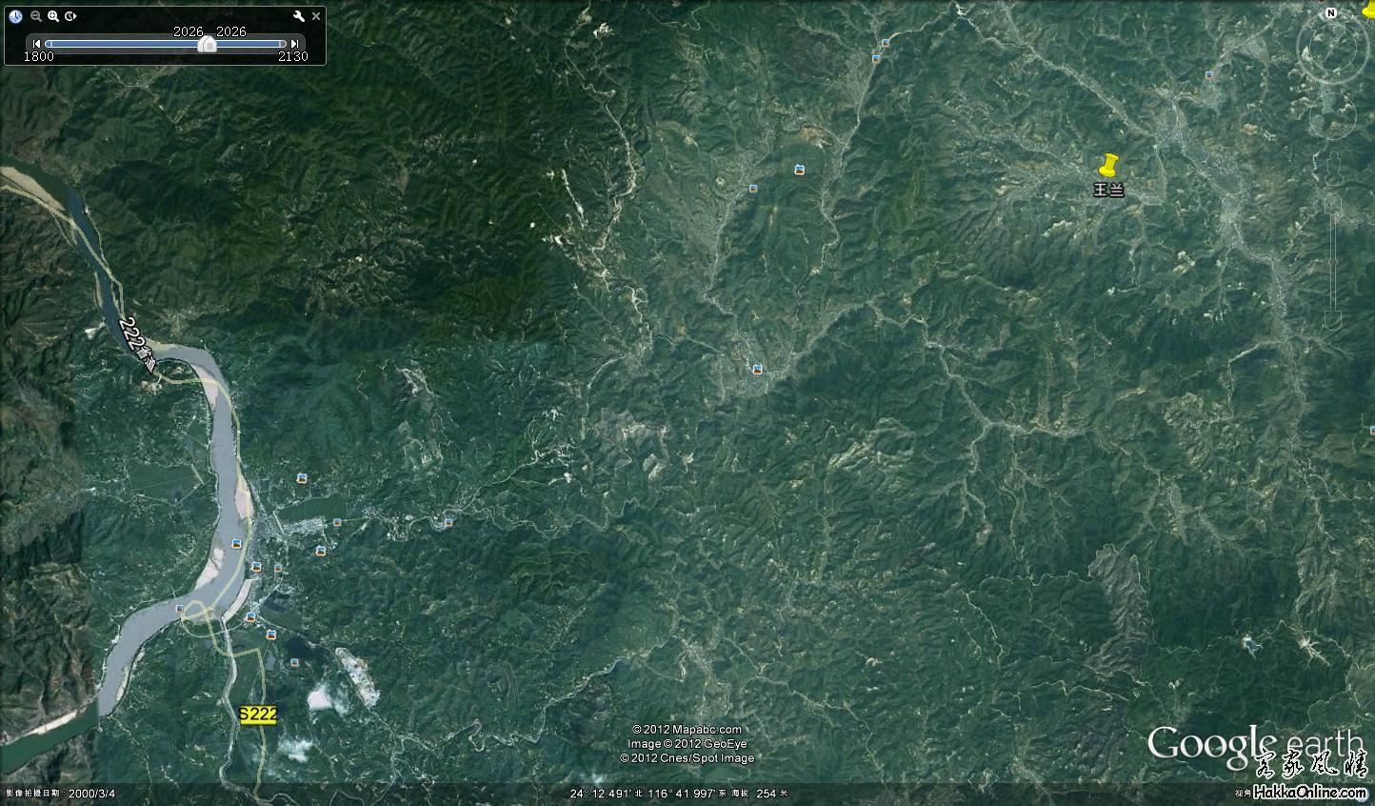
Task: Click the time slider thumb at 2026
Action: point(208,44)
